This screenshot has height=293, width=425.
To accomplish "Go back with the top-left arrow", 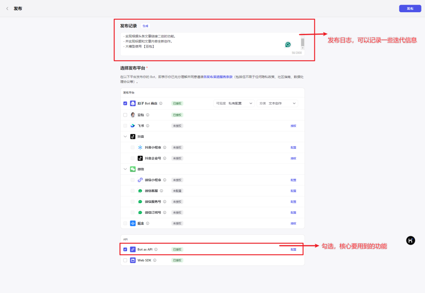I will coord(7,9).
